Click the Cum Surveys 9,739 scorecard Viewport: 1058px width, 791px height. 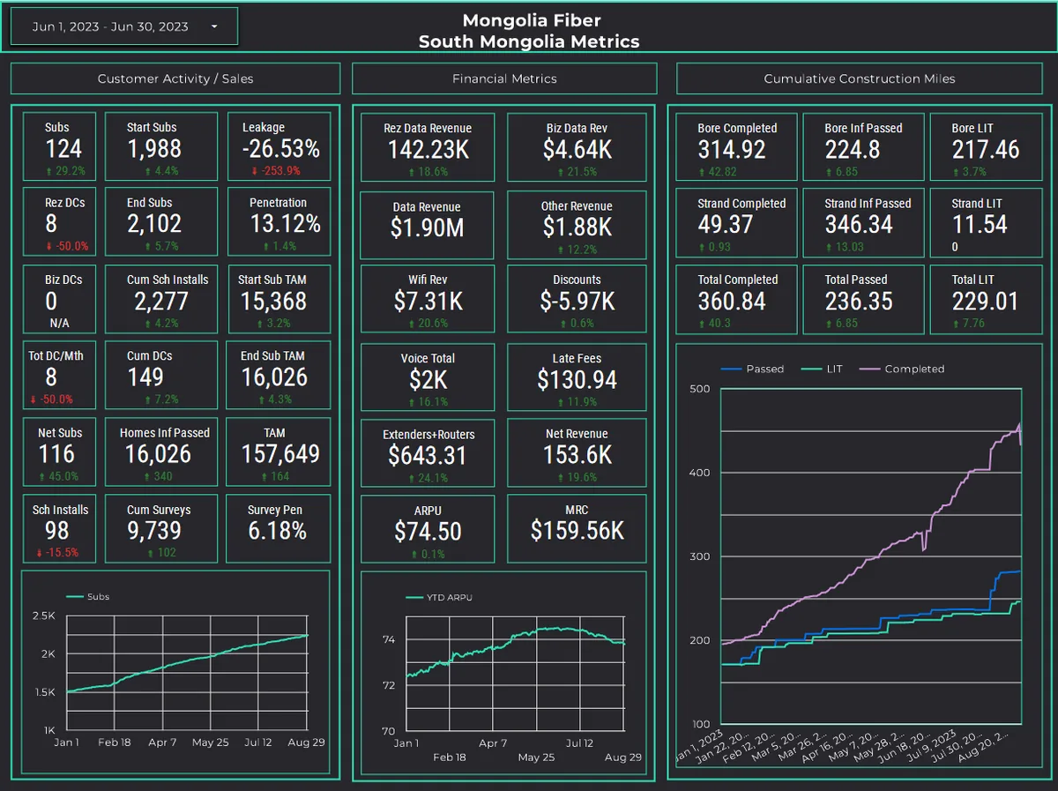tap(161, 529)
